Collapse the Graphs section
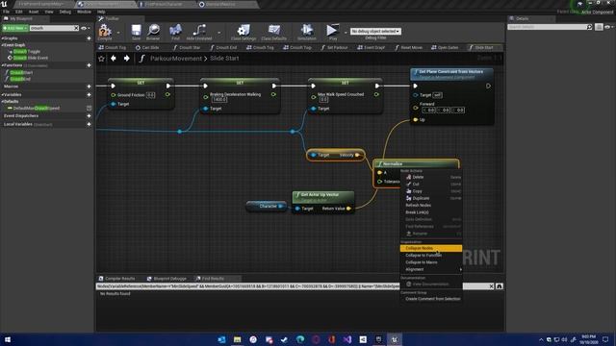 click(2, 38)
